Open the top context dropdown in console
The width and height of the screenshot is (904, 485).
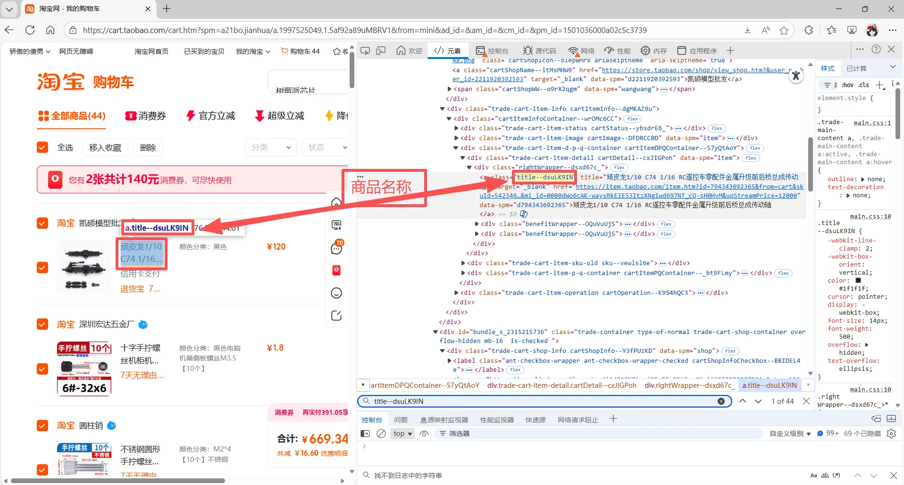[403, 434]
